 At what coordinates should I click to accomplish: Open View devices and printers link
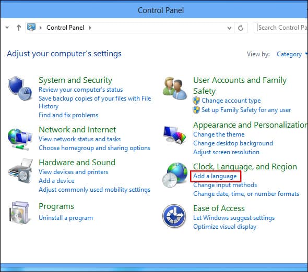tap(74, 172)
